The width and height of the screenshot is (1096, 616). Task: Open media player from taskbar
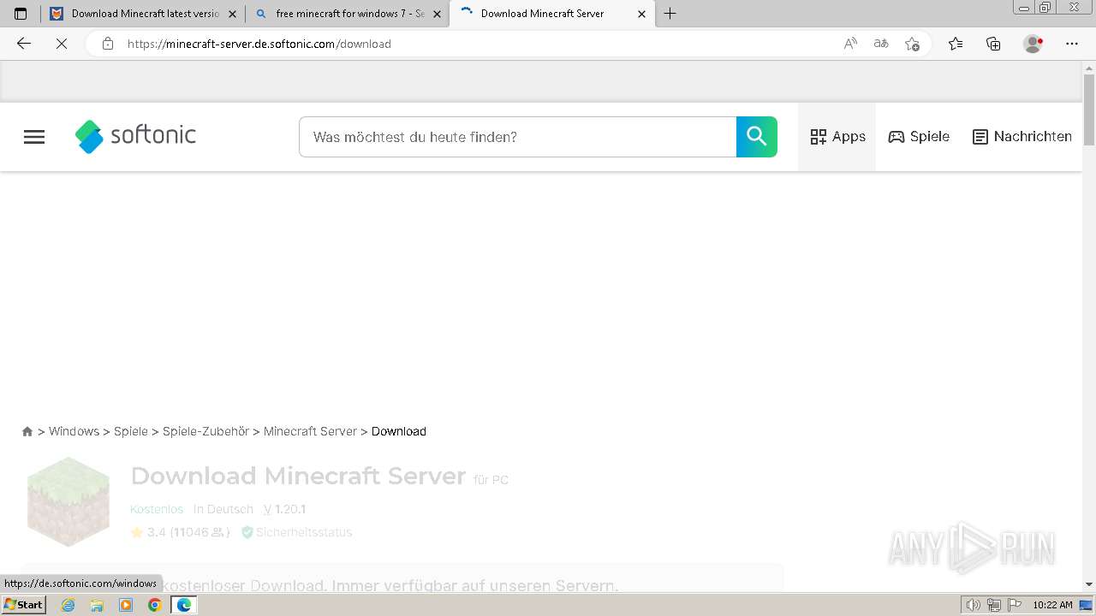pos(126,605)
